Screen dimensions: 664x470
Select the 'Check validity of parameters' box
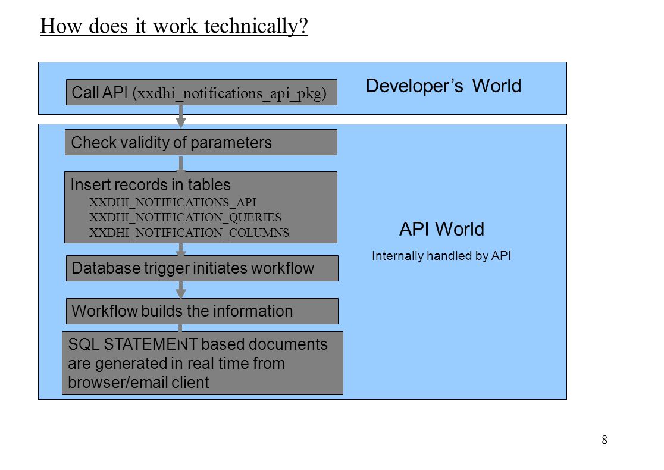201,142
